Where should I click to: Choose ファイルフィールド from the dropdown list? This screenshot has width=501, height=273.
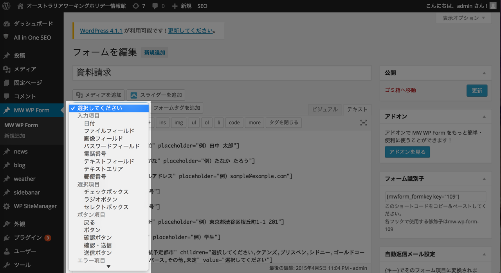point(109,131)
